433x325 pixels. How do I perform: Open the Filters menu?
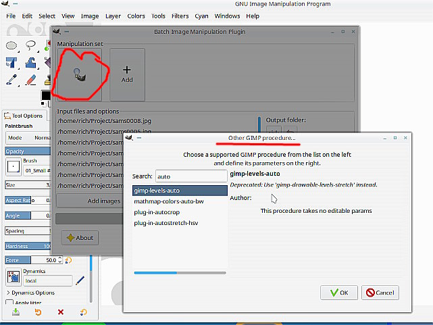(180, 16)
